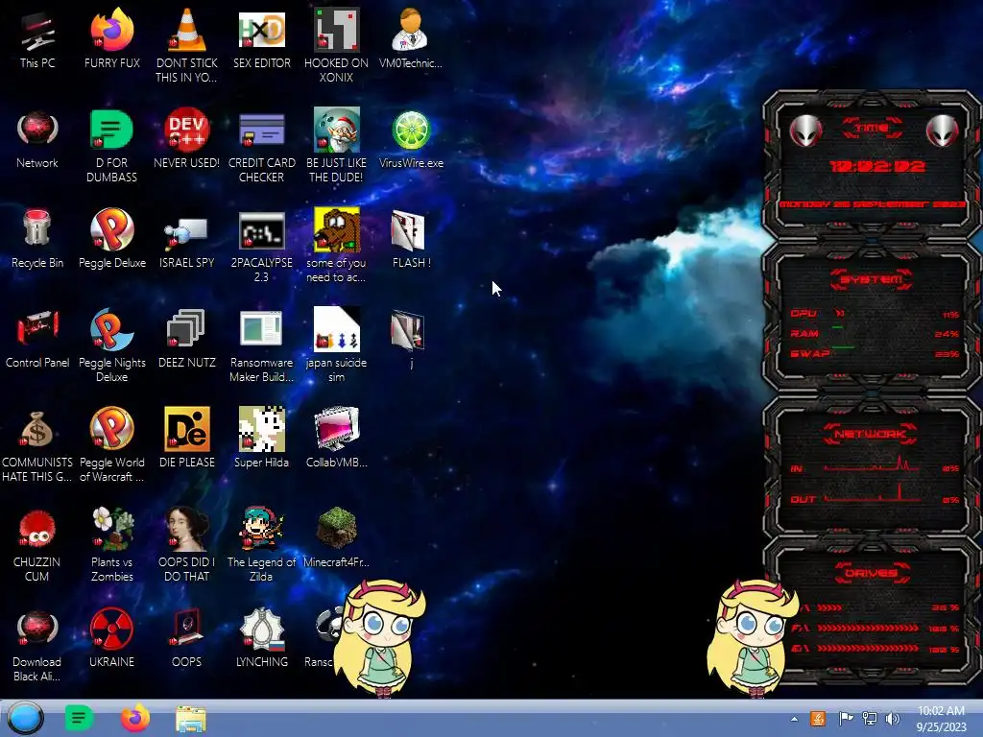Show hidden tray icons arrow
This screenshot has width=983, height=737.
(794, 719)
